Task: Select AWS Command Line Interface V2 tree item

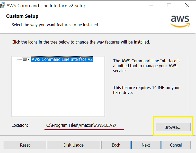Action: tap(62, 59)
